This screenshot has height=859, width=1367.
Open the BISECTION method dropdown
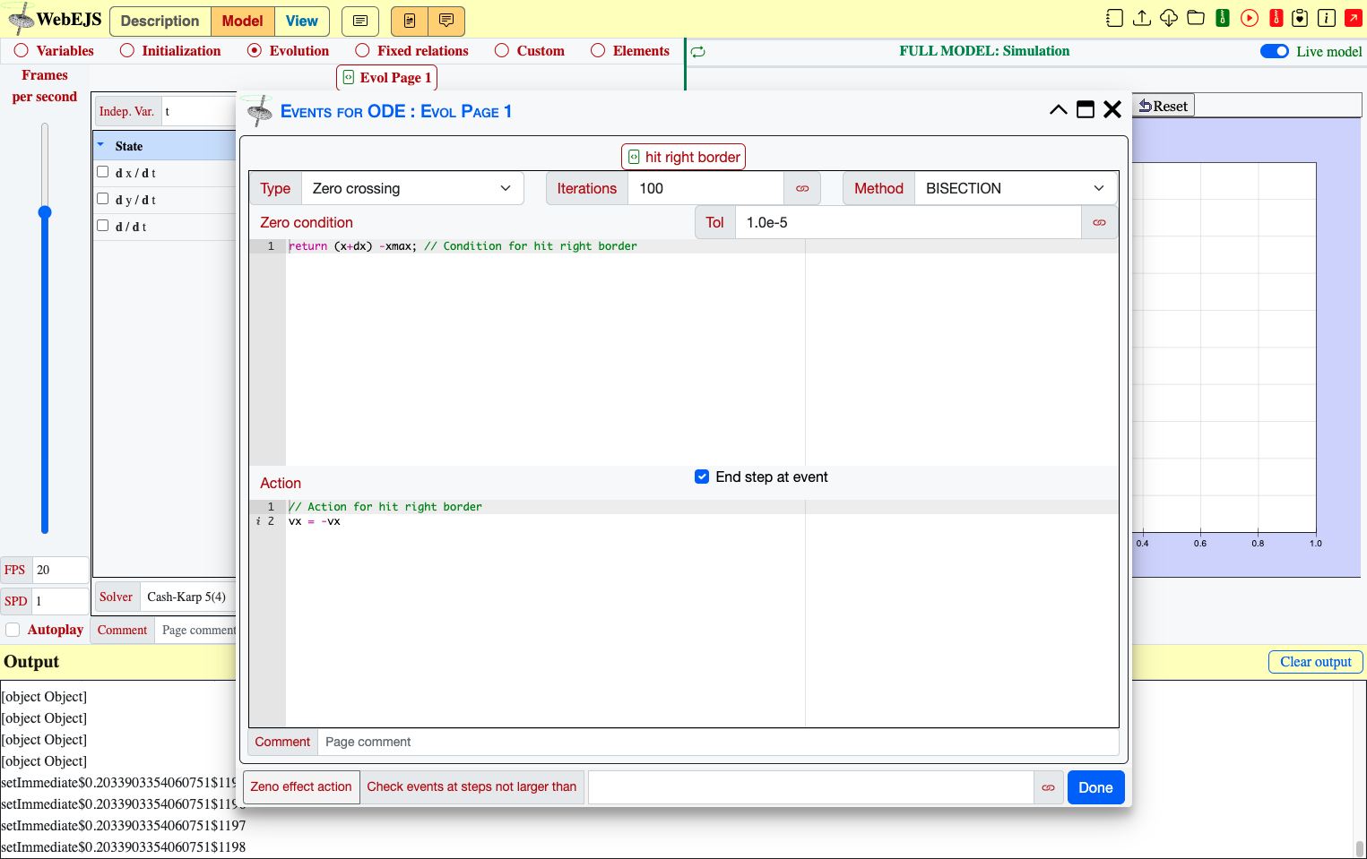[x=1016, y=188]
